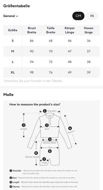The width and height of the screenshot is (103, 190).
Task: Click the Taille Breite column header
Action: point(51,30)
